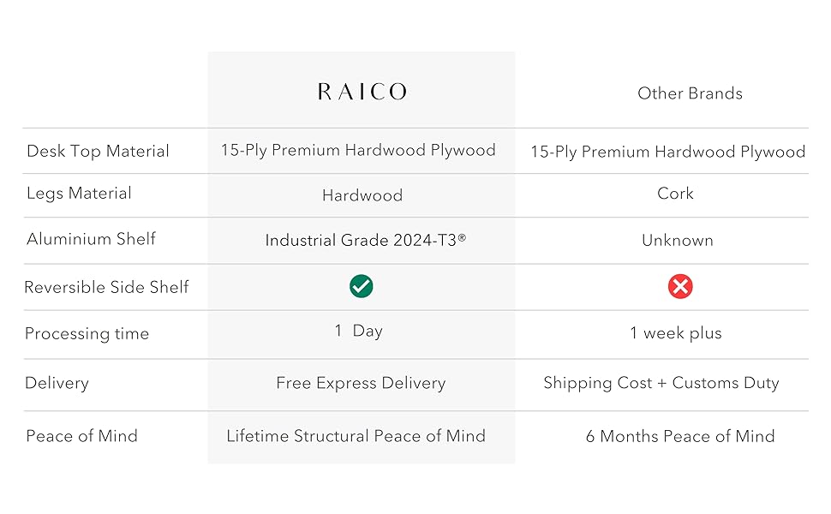Click the green checkmark icon
The width and height of the screenshot is (831, 514).
click(x=362, y=287)
